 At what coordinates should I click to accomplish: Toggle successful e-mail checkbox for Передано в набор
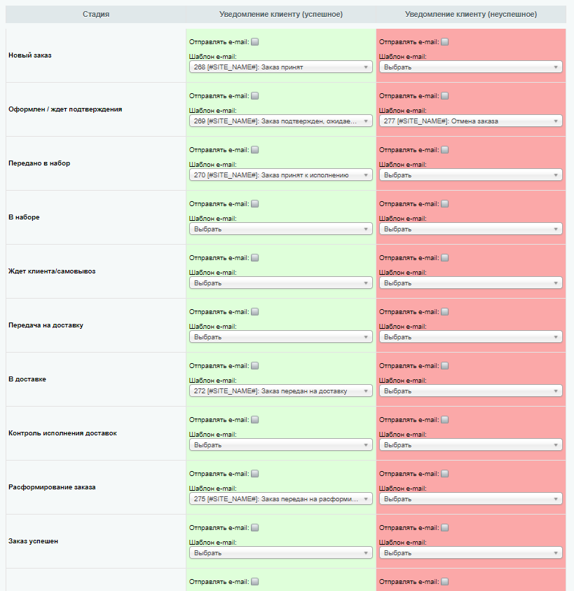255,149
